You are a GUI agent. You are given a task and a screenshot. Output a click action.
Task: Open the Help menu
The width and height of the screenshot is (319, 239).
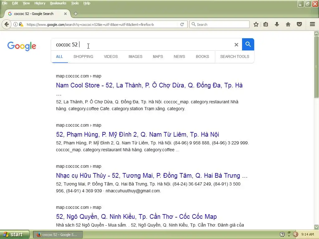click(87, 3)
